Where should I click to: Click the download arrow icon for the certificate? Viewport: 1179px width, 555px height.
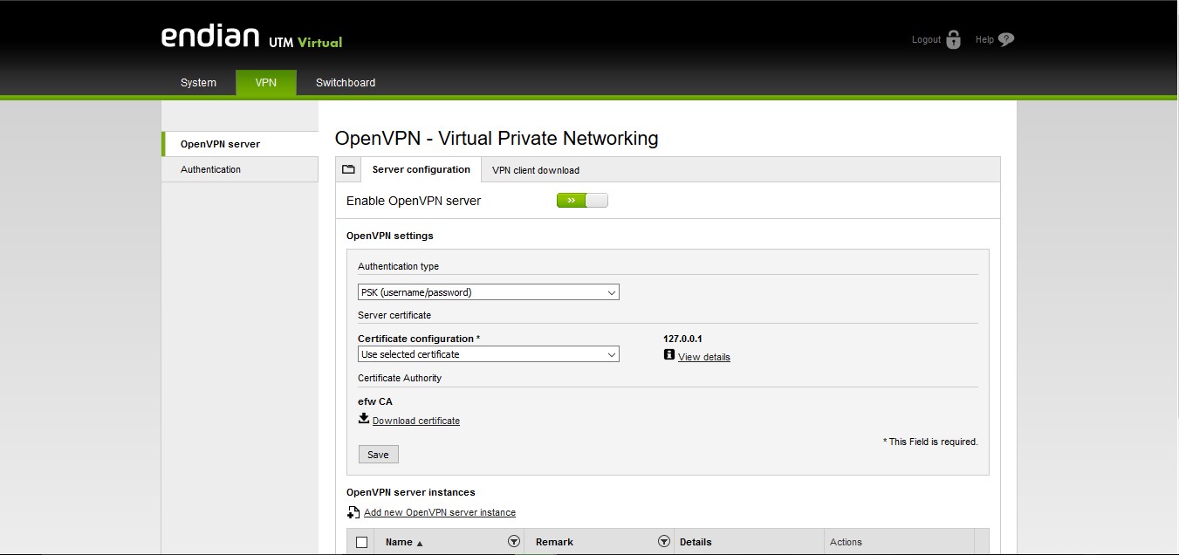click(364, 419)
